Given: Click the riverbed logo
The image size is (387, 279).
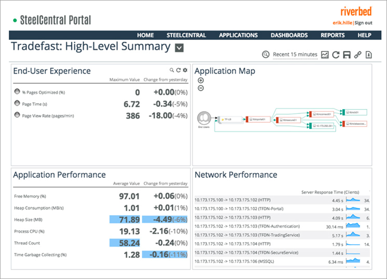Looking at the screenshot, I should pyautogui.click(x=356, y=12).
